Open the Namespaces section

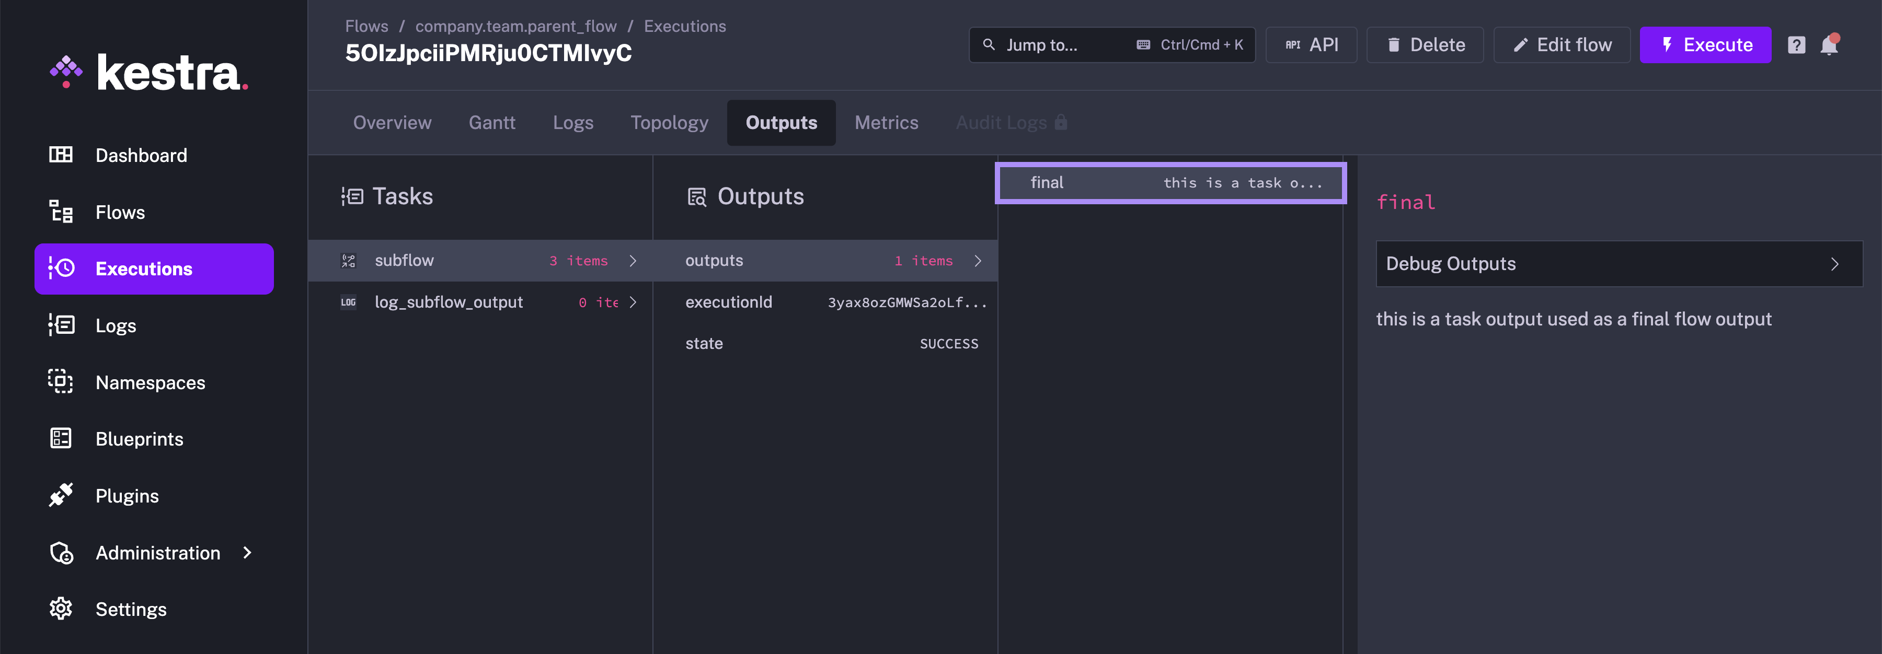click(x=151, y=382)
